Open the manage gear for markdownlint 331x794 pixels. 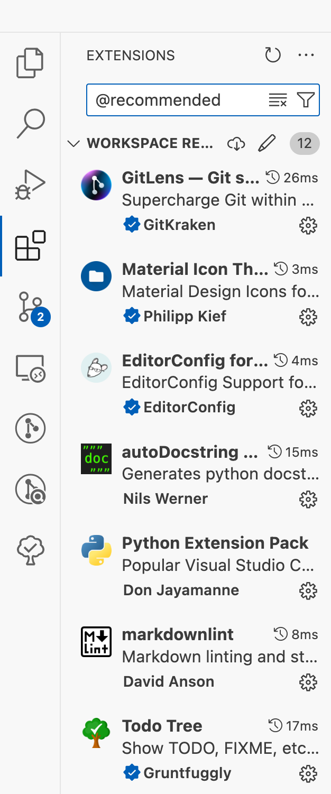tap(308, 682)
